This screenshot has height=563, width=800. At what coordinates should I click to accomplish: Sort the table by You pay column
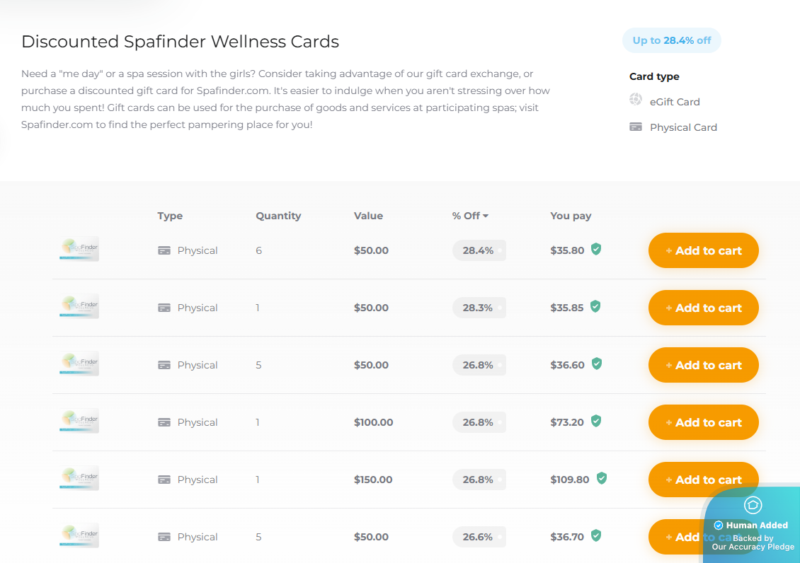(571, 216)
